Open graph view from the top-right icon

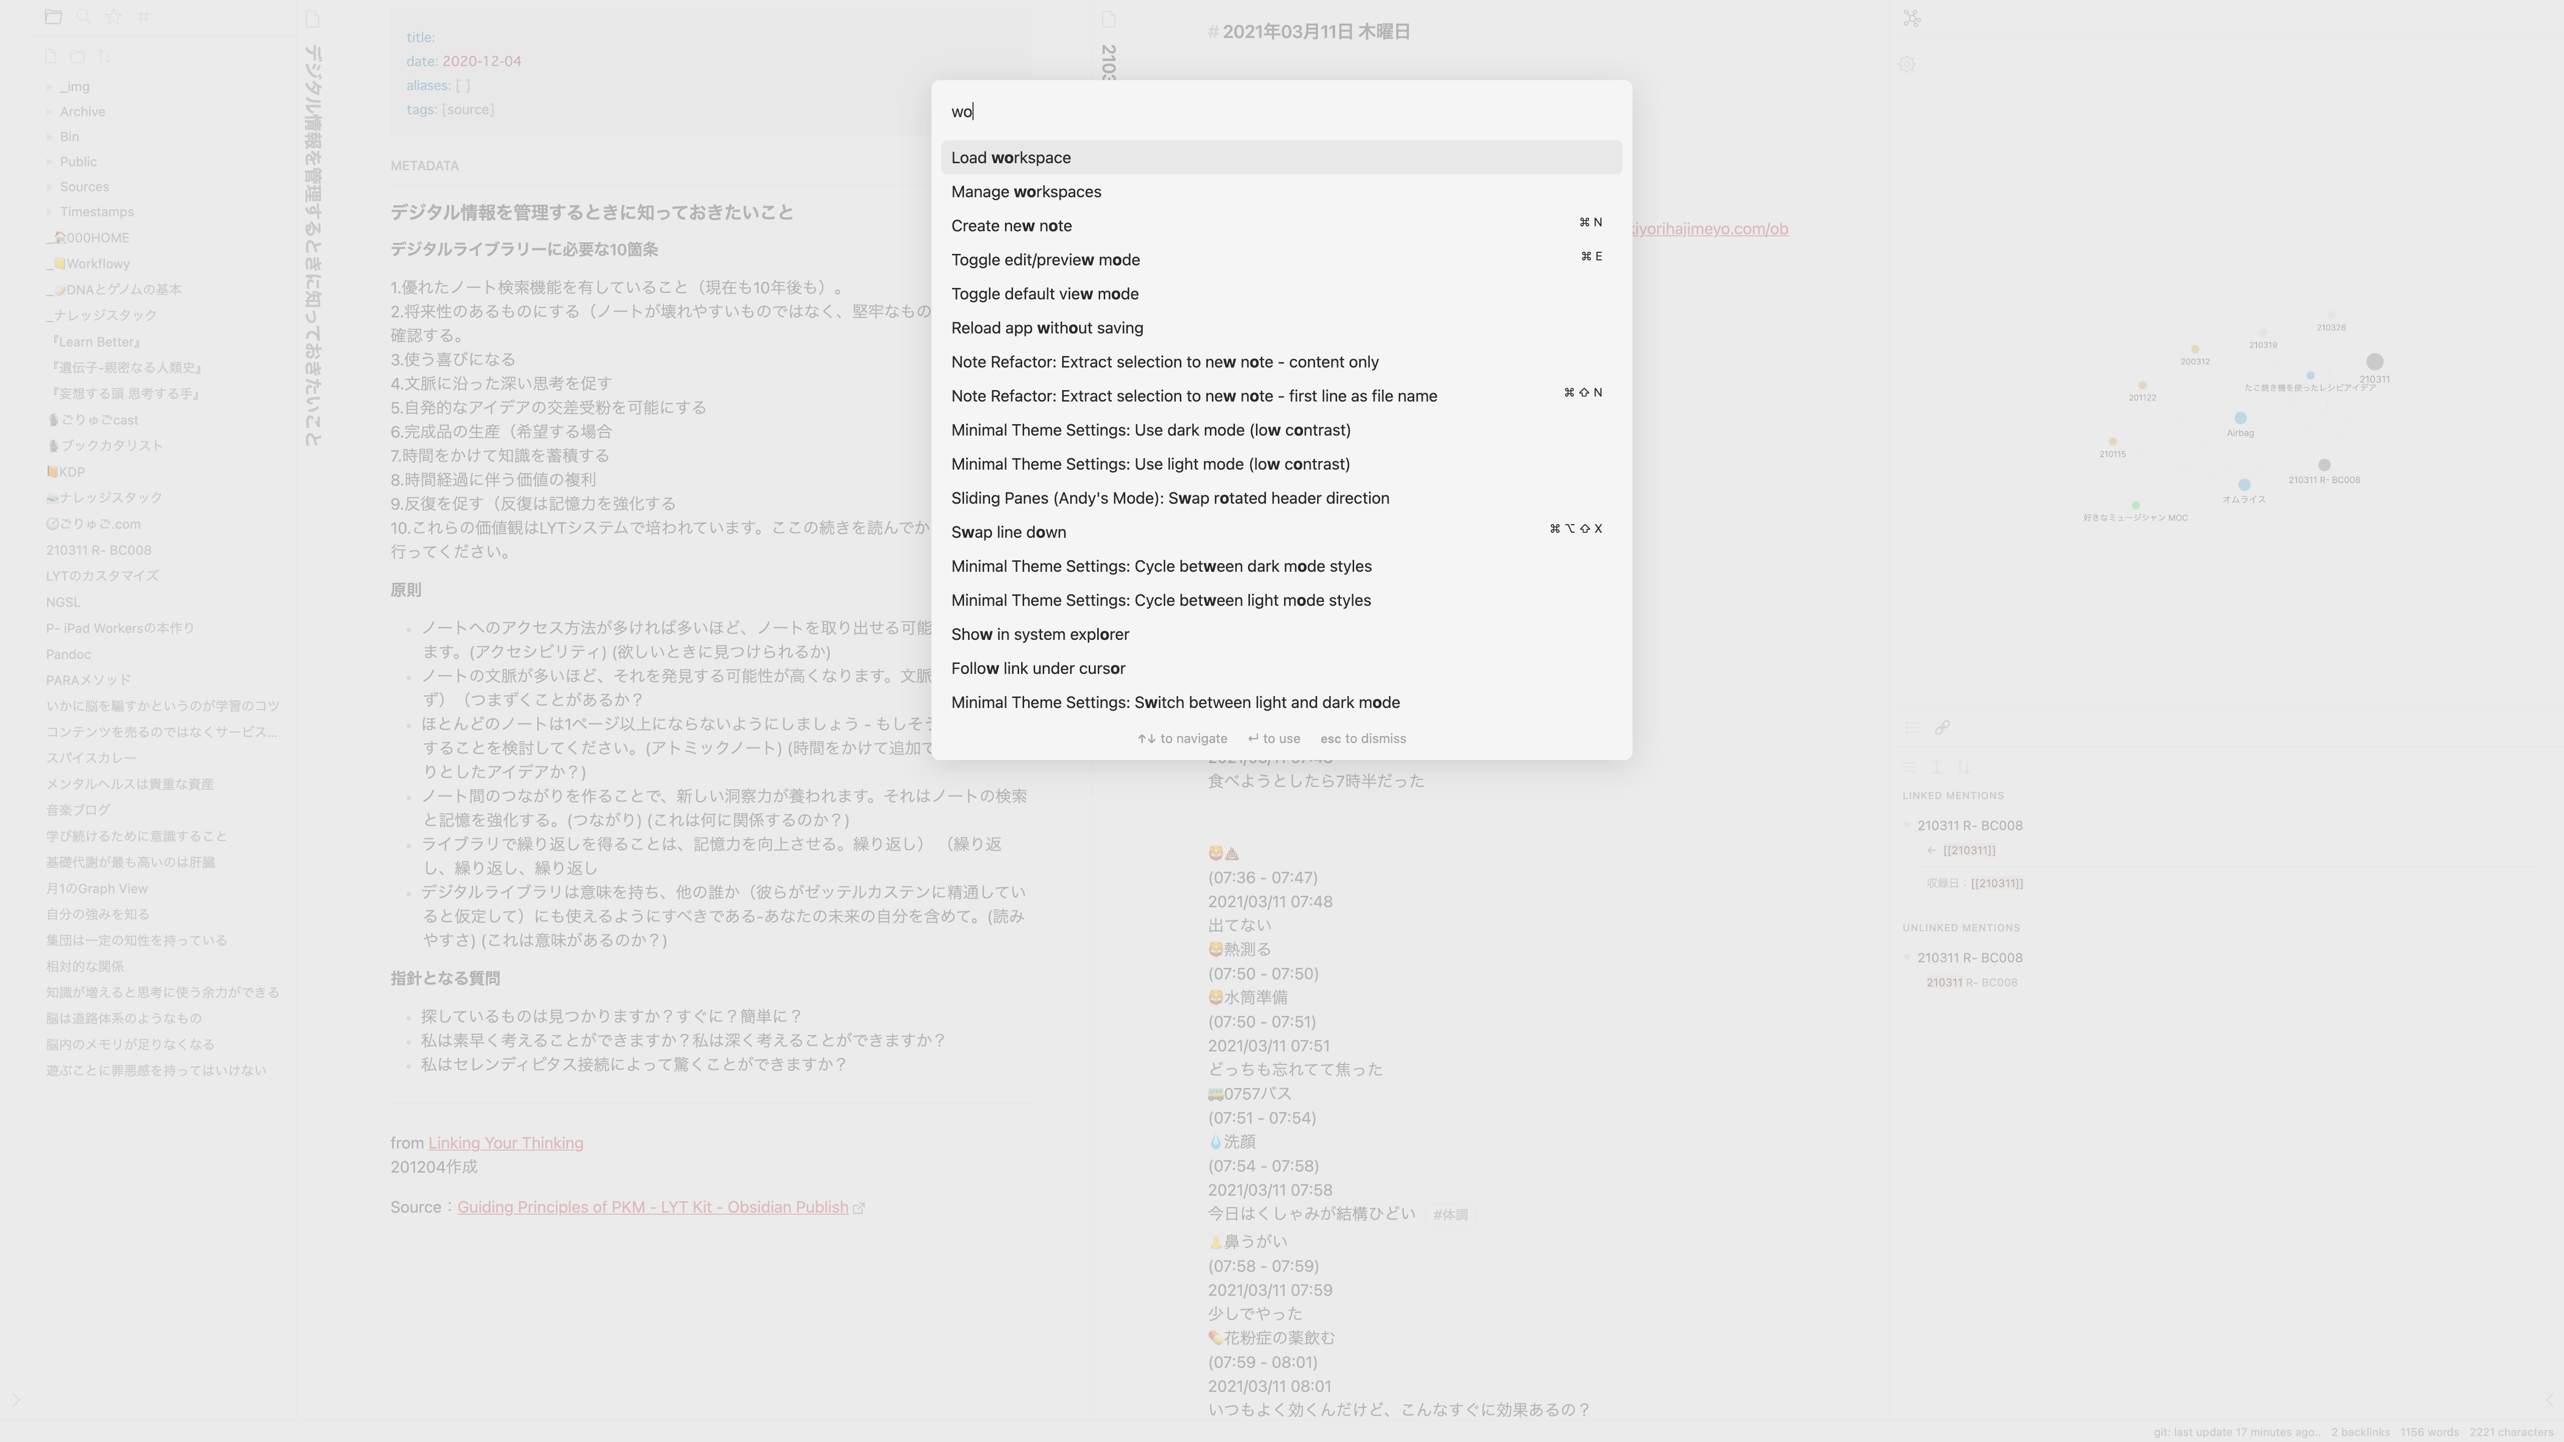coord(1911,17)
